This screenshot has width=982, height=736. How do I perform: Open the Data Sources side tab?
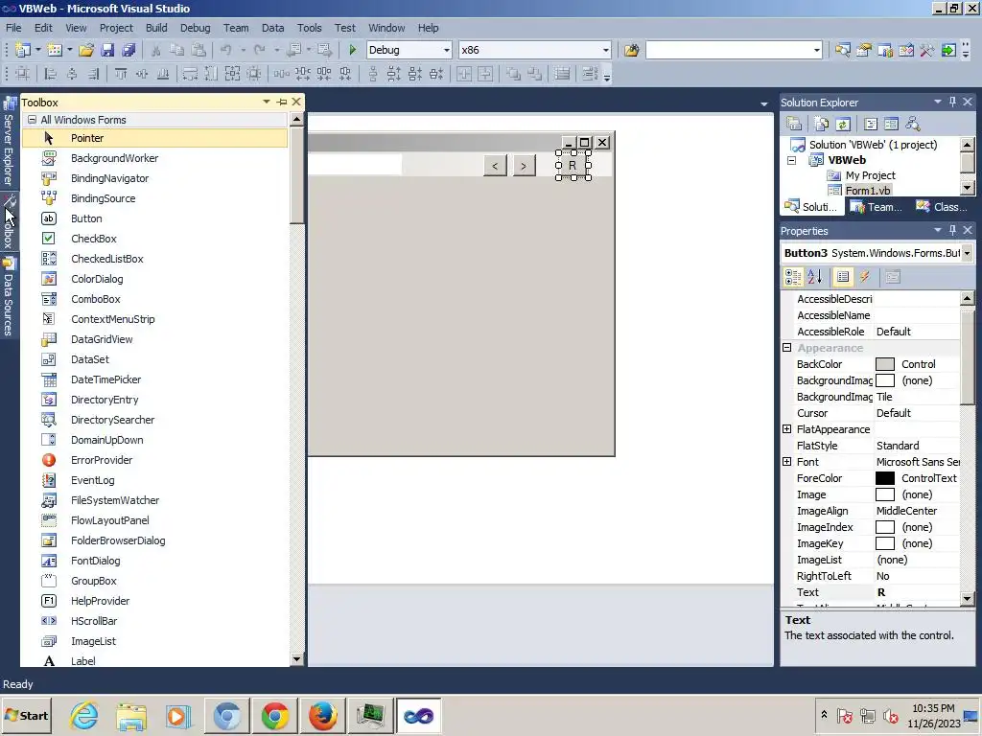pos(8,298)
